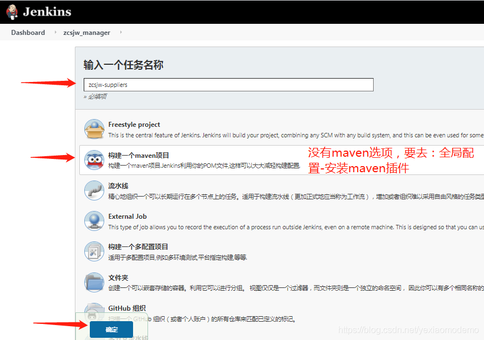This screenshot has width=484, height=340.
Task: Click the External Job description text
Action: (296, 227)
